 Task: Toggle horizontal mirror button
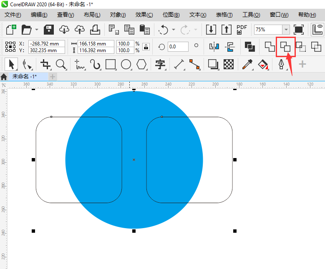(214, 47)
